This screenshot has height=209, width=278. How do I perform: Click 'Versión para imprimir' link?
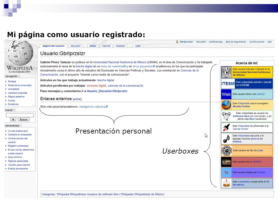[x=19, y=165]
